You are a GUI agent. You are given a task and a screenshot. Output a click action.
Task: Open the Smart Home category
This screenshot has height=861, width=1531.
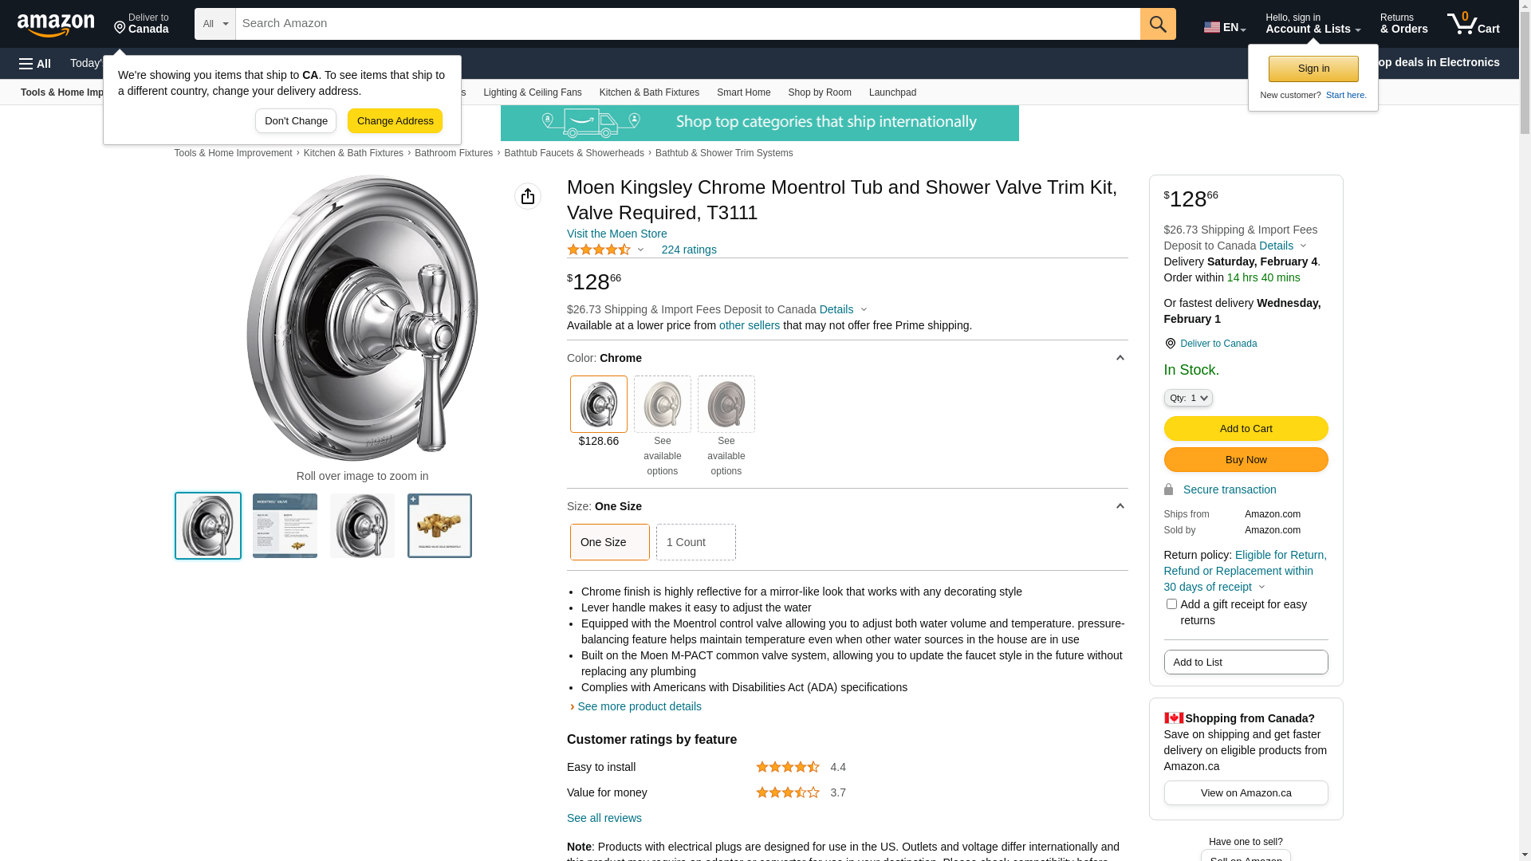[x=743, y=92]
